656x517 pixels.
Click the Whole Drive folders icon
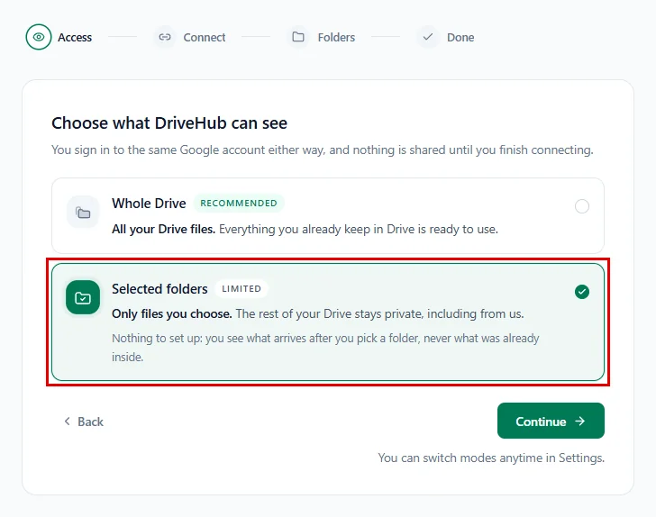pos(83,213)
